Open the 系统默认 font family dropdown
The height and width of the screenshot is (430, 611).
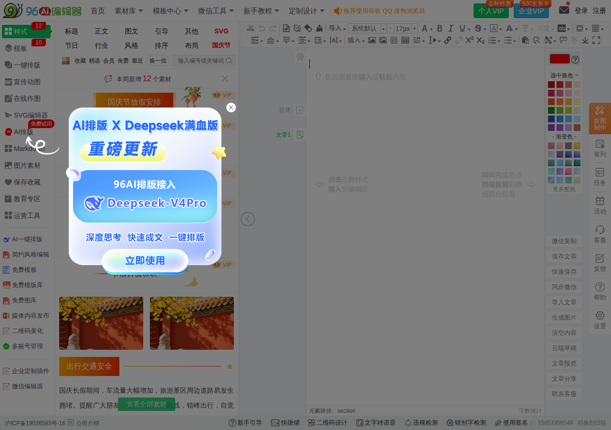367,28
